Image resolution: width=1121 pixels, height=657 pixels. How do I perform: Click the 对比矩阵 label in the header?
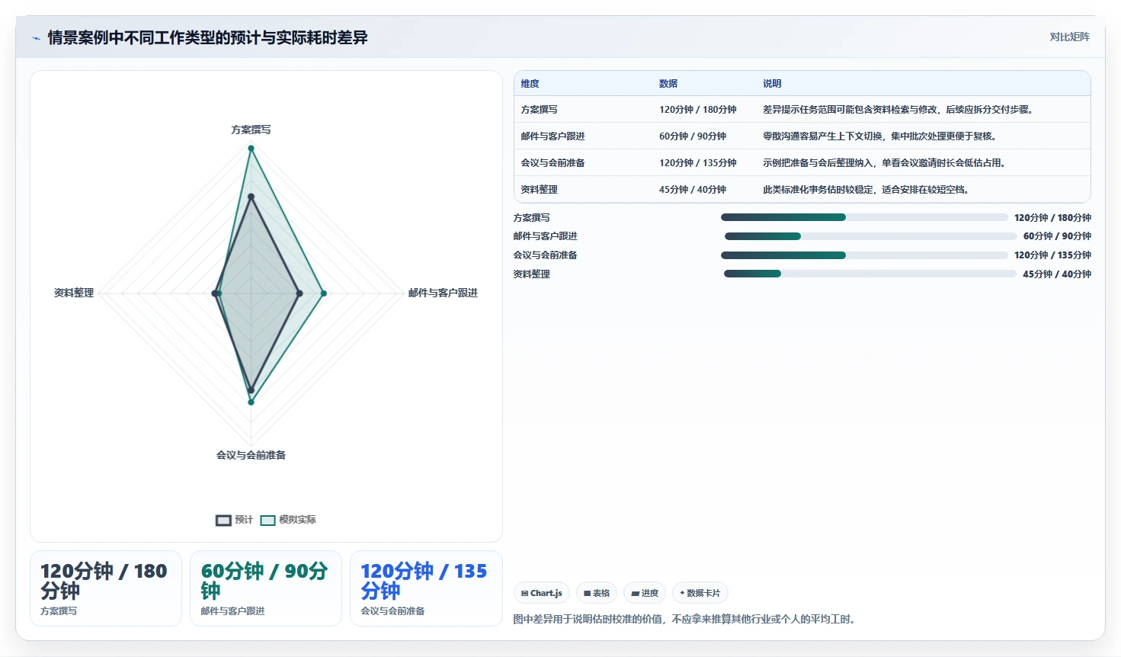[x=1070, y=37]
